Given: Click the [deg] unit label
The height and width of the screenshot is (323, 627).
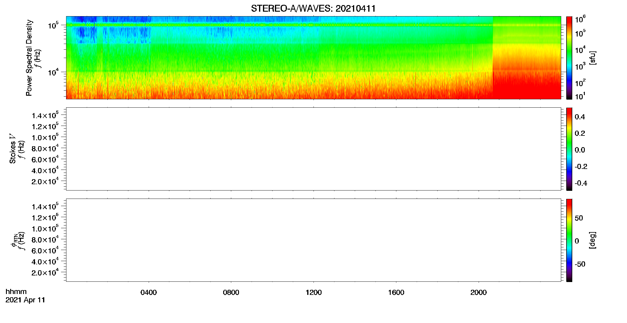Looking at the screenshot, I should [x=592, y=240].
